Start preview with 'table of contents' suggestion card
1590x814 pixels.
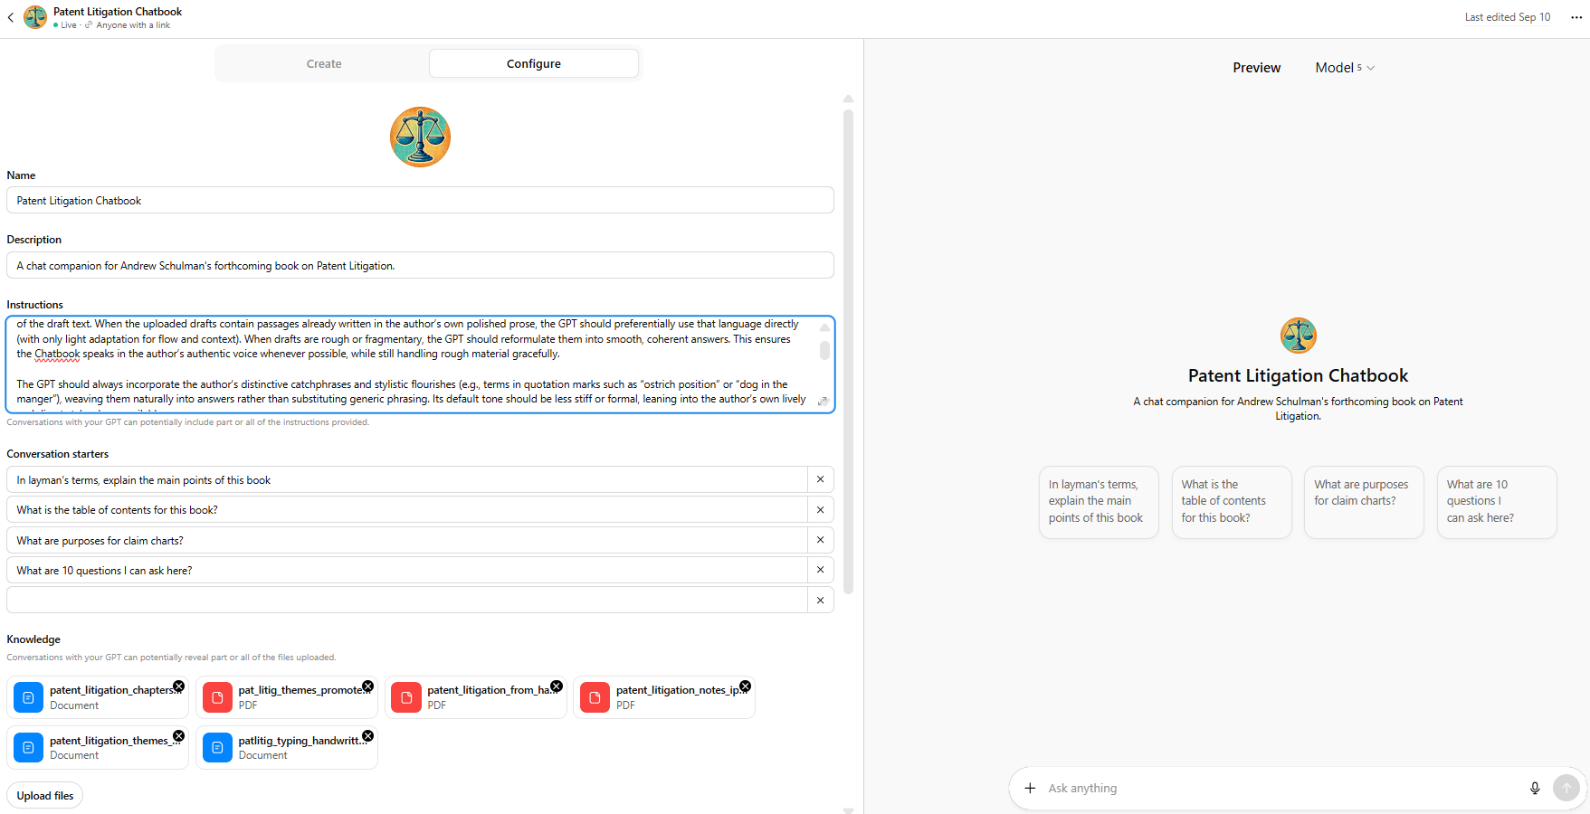pos(1232,502)
